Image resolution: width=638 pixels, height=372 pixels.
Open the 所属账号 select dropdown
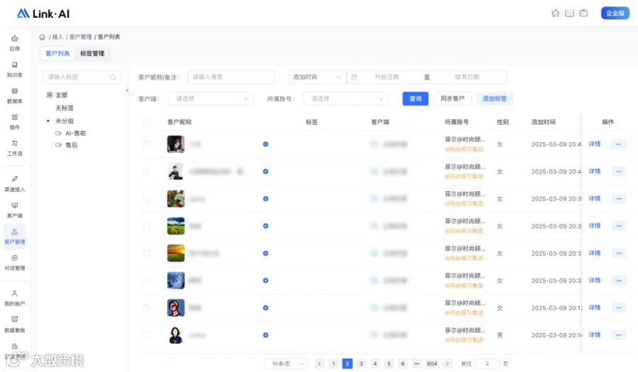[x=345, y=98]
